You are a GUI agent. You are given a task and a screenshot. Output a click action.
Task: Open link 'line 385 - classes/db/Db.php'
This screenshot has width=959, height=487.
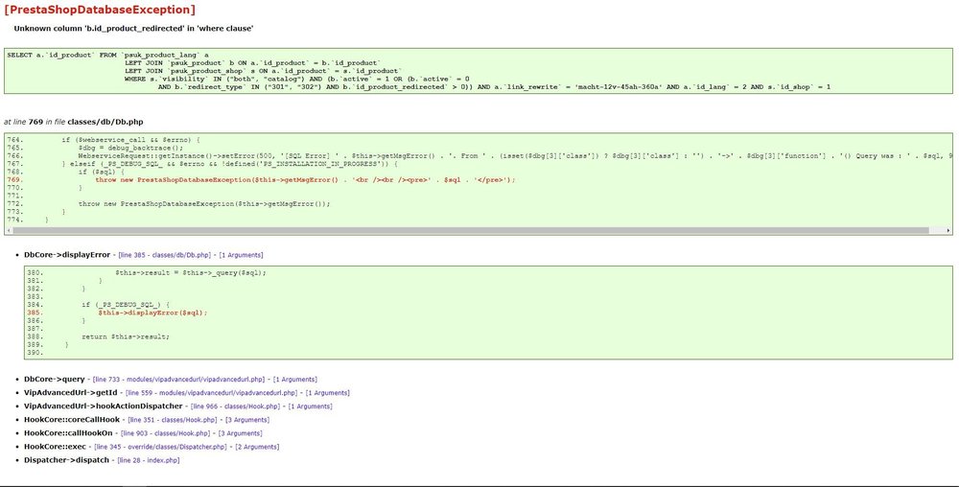tap(165, 255)
